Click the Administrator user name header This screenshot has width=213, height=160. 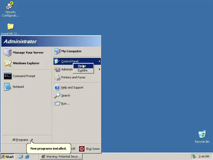(20, 41)
